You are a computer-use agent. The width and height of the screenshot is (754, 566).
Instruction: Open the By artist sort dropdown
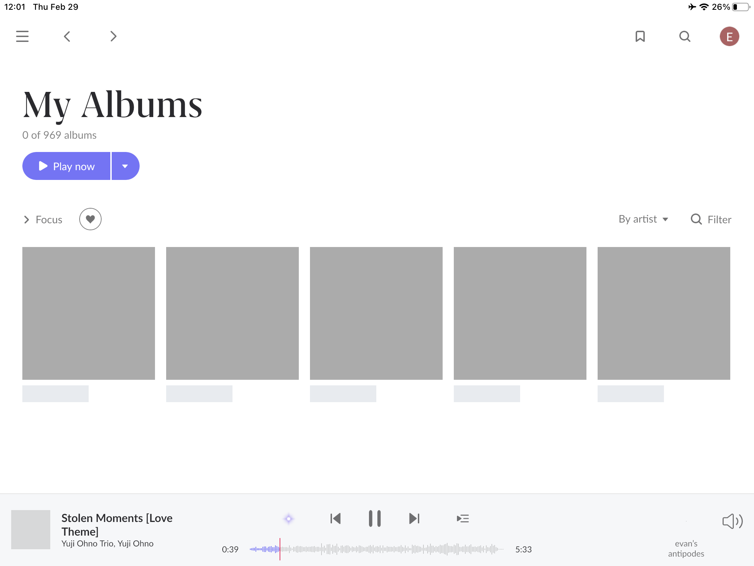click(644, 219)
